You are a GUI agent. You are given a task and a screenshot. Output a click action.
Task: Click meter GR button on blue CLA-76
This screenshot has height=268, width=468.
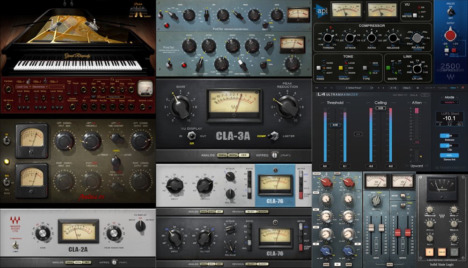tap(301, 174)
